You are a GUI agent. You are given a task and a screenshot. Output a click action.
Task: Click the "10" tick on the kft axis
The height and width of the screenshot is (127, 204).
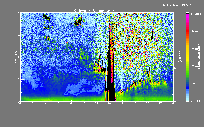[176, 34]
